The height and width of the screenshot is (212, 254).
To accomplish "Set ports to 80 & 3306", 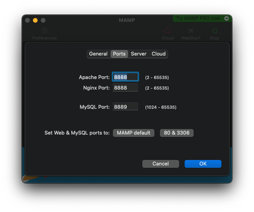I will tap(177, 133).
